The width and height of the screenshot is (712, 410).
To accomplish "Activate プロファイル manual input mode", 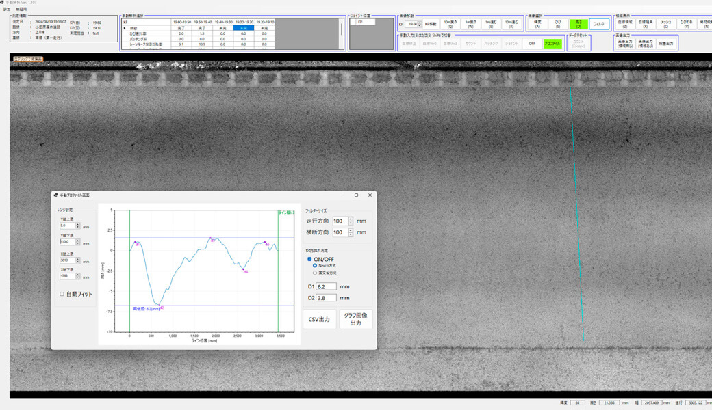I will coord(553,44).
